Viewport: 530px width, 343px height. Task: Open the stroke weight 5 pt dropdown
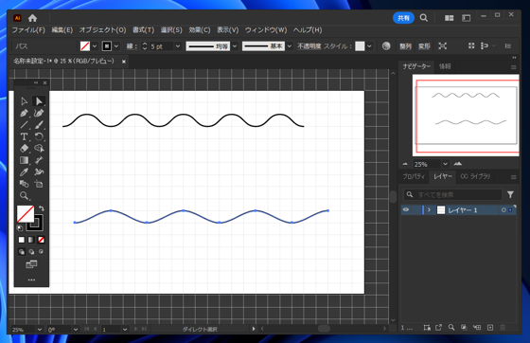point(178,46)
